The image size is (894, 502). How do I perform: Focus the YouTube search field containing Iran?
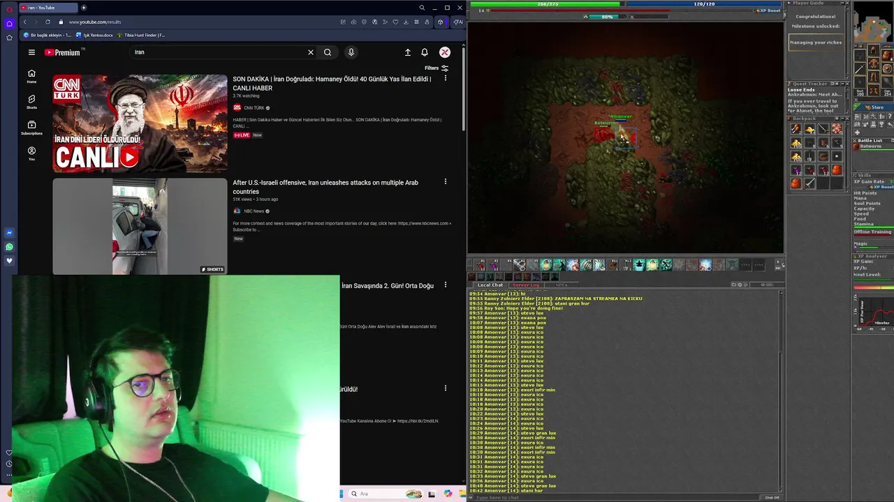pyautogui.click(x=218, y=52)
